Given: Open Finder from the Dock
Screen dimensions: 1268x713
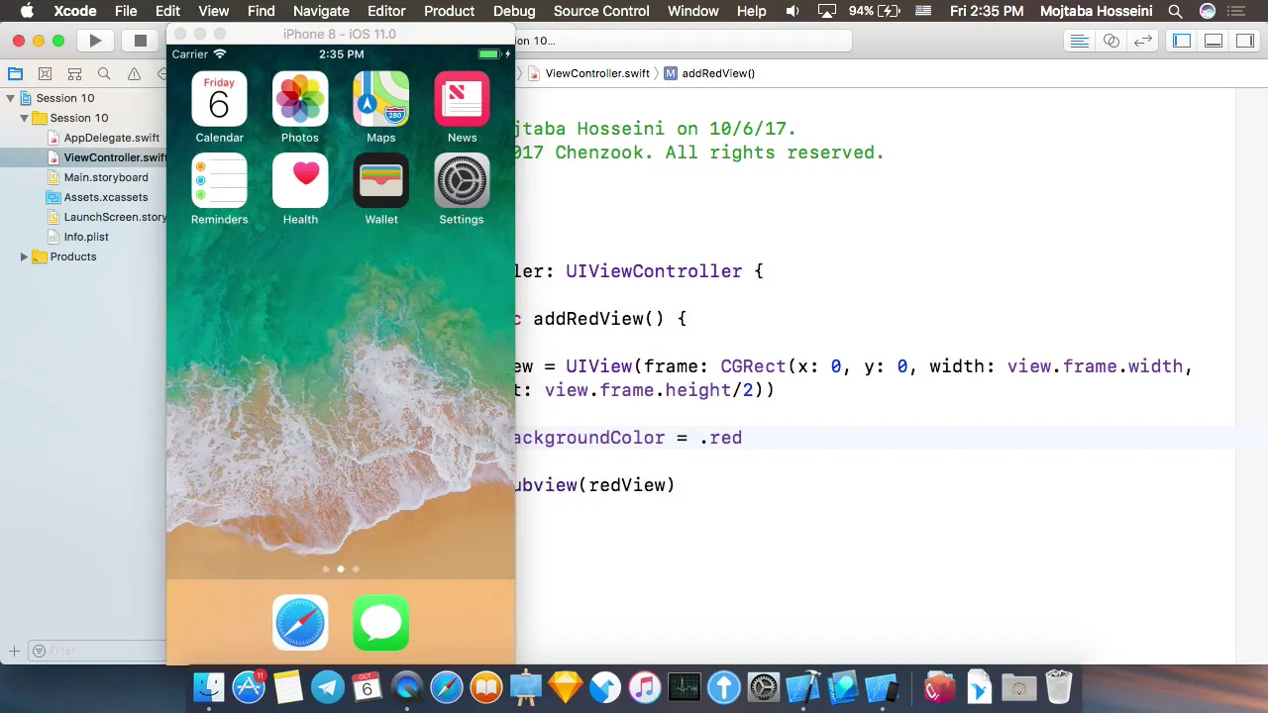Looking at the screenshot, I should [x=209, y=687].
